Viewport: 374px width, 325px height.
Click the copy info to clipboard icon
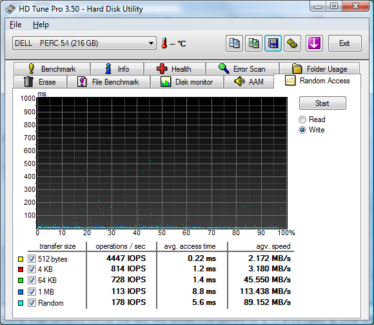(234, 43)
